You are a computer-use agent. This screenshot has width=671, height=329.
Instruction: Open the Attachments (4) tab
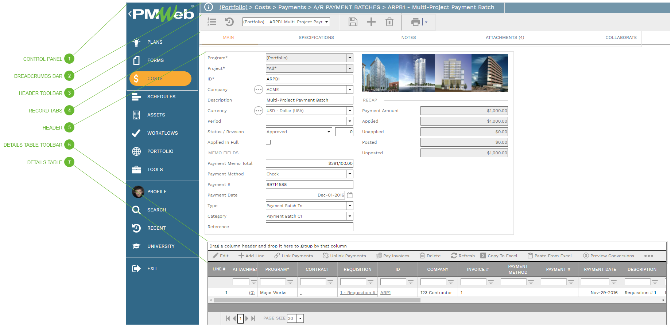tap(505, 37)
